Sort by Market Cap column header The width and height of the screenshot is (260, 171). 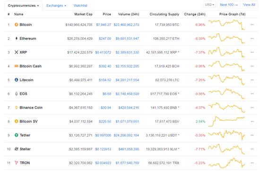pos(83,14)
